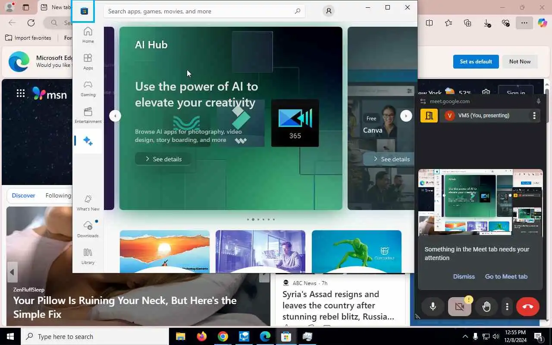Refresh the page in Edge
Image resolution: width=552 pixels, height=345 pixels.
point(31,23)
